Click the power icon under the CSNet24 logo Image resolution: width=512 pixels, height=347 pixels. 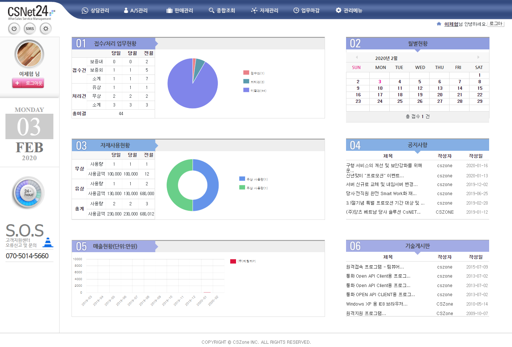[x=14, y=28]
